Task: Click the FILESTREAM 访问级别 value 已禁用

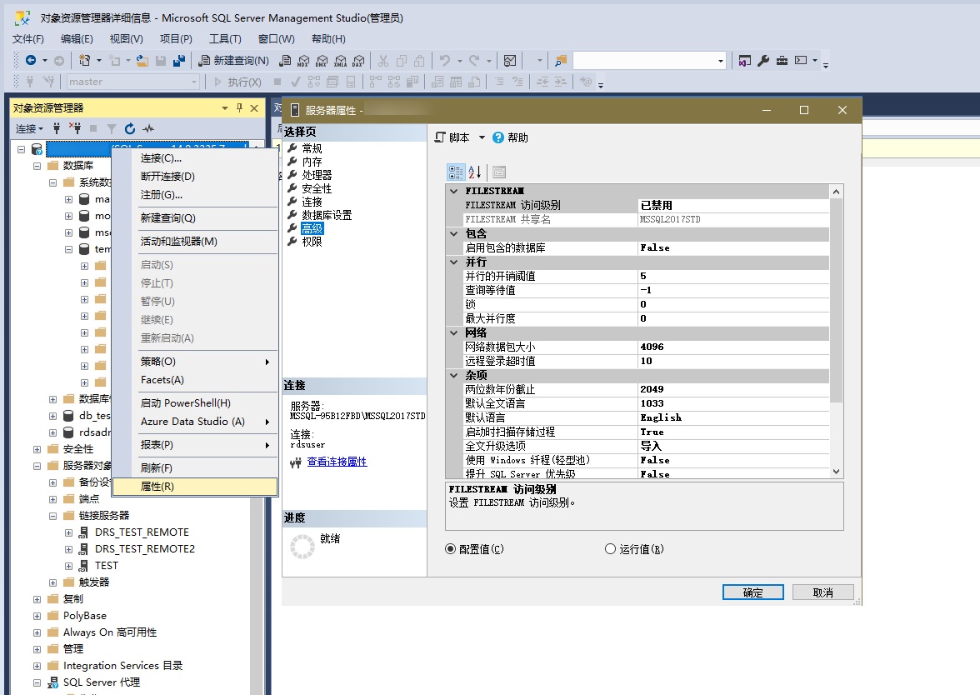Action: (732, 206)
